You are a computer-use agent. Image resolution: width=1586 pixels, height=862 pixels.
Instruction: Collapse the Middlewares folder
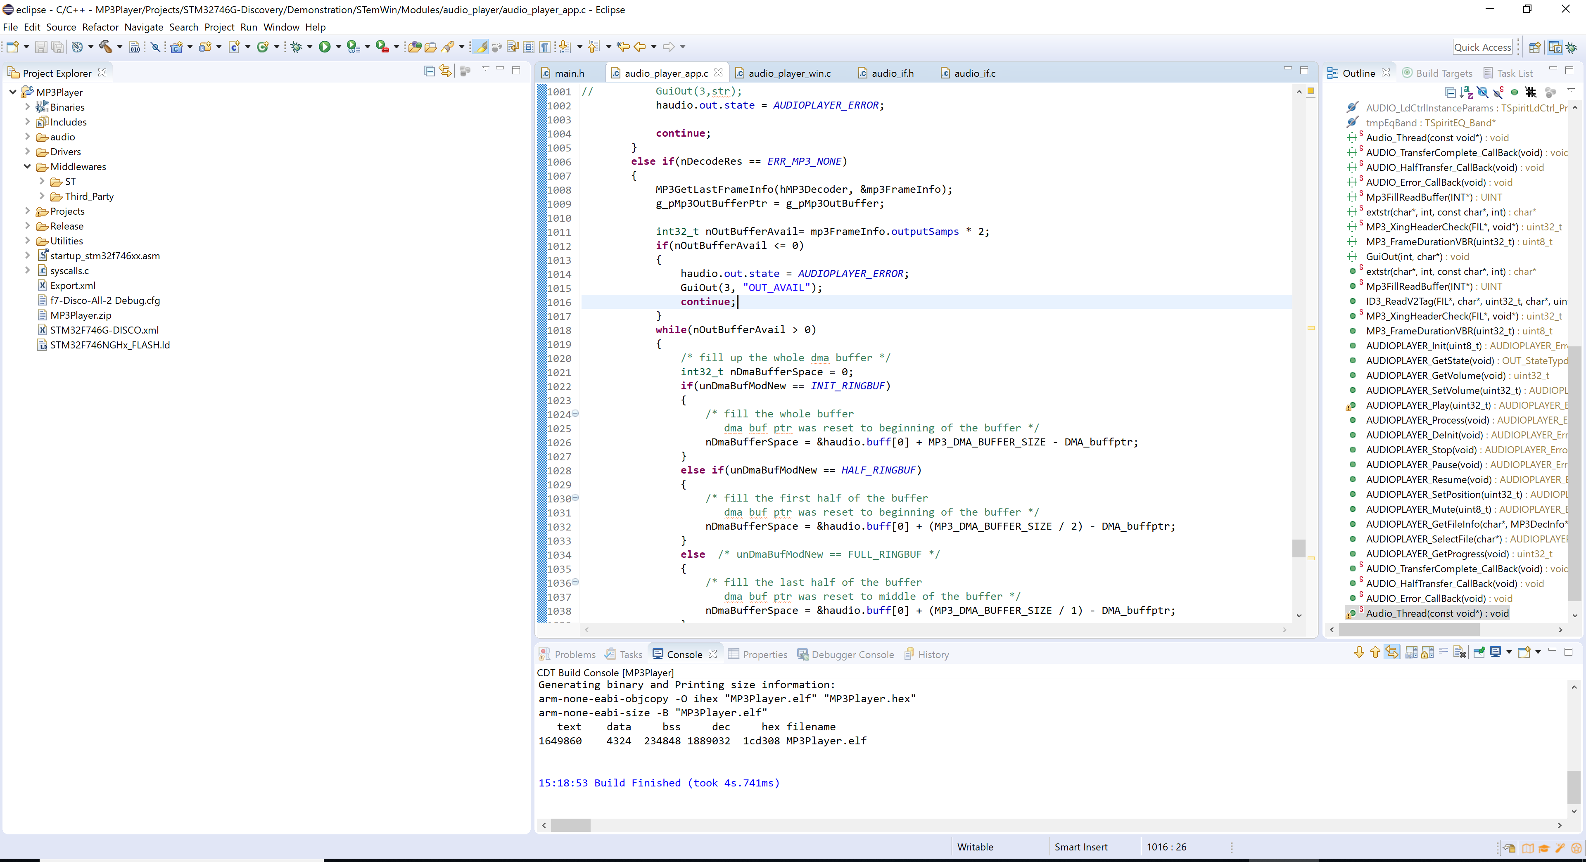(x=27, y=166)
